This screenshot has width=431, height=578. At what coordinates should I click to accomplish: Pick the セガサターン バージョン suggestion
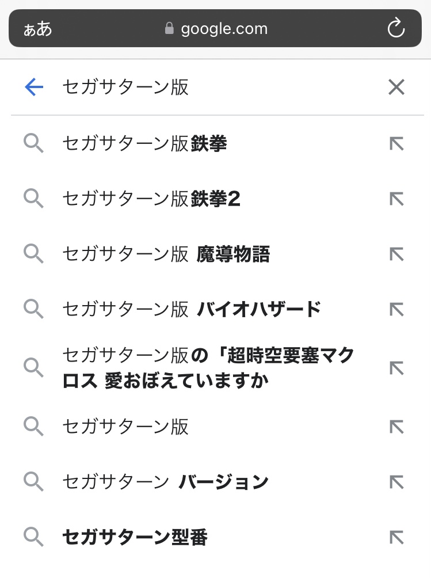[x=165, y=482]
